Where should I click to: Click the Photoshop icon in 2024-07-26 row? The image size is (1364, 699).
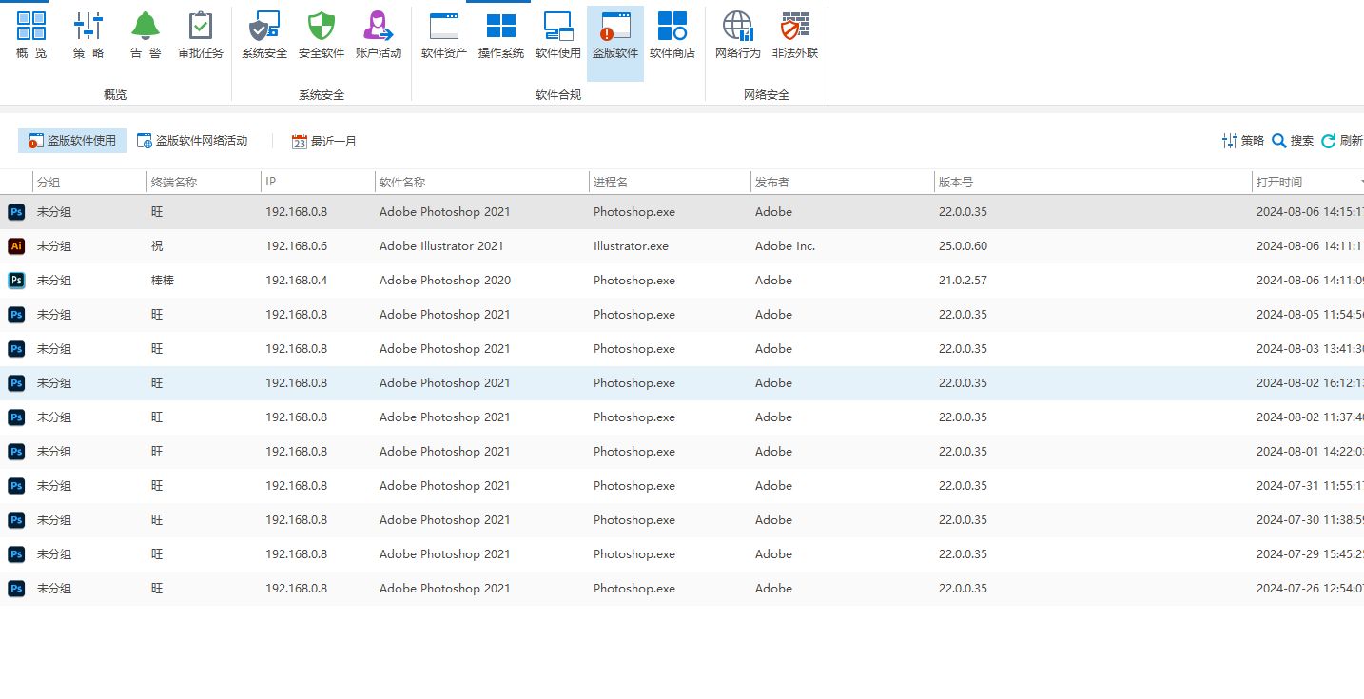[x=16, y=589]
